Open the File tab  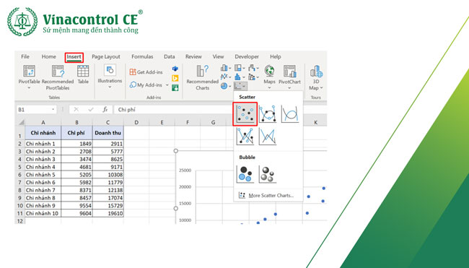coord(25,56)
